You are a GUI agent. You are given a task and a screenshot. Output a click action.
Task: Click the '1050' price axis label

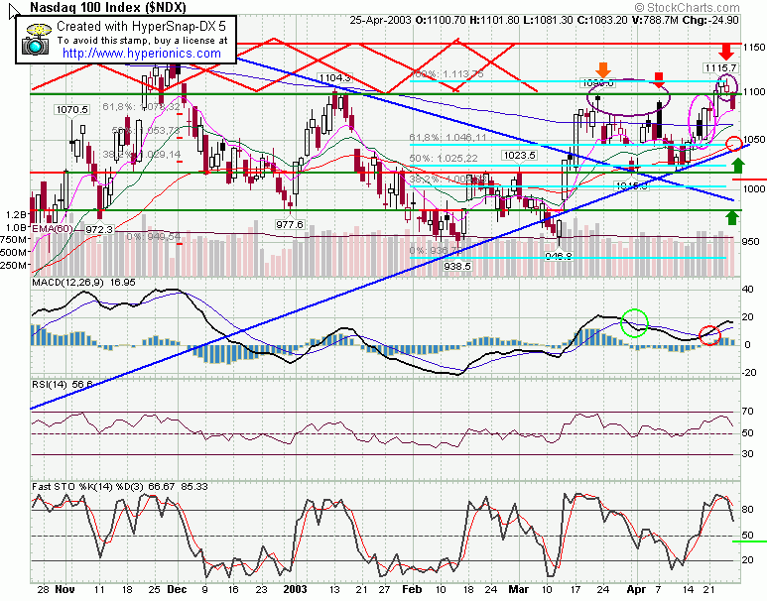click(x=753, y=140)
